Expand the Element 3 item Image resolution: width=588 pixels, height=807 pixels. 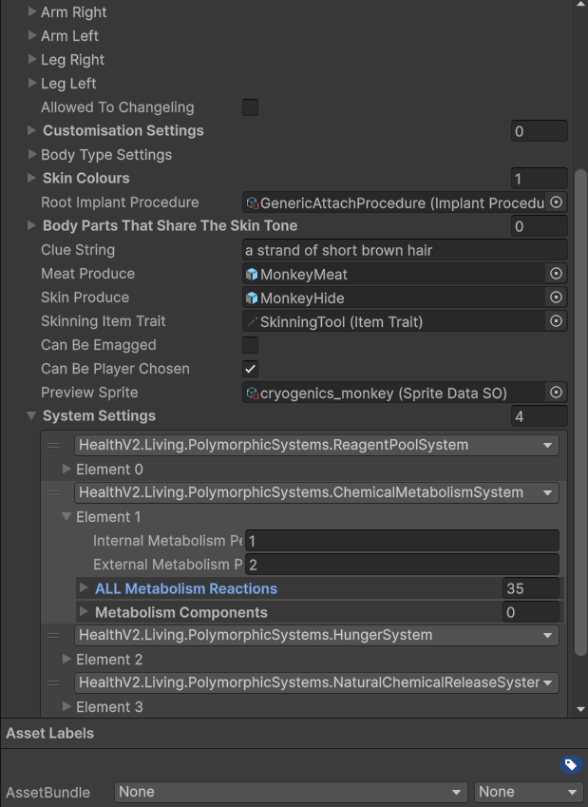click(66, 706)
